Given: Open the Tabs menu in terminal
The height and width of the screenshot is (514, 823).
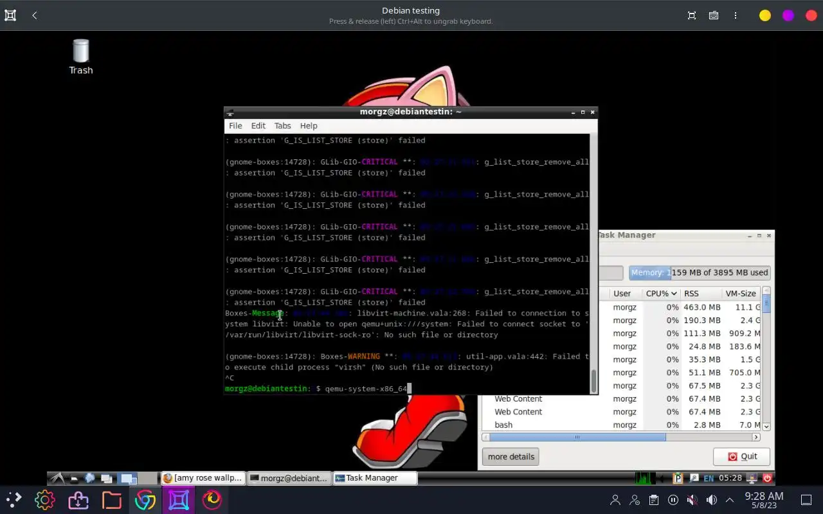Looking at the screenshot, I should (x=282, y=126).
